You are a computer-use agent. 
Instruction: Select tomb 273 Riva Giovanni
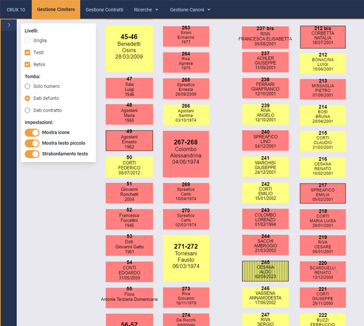[x=186, y=298]
